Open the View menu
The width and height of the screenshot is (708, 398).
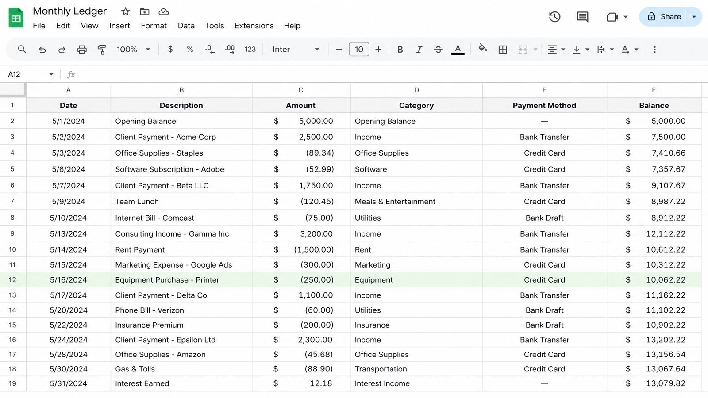tap(89, 26)
